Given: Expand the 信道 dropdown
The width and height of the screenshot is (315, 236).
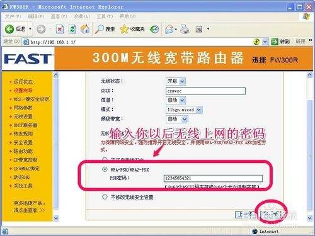Looking at the screenshot, I should coord(176,100).
